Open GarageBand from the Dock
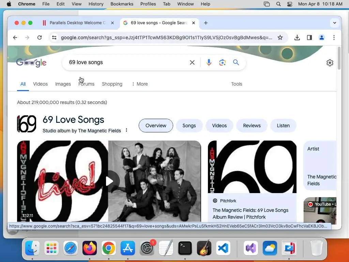This screenshot has width=349, height=262. 204,248
